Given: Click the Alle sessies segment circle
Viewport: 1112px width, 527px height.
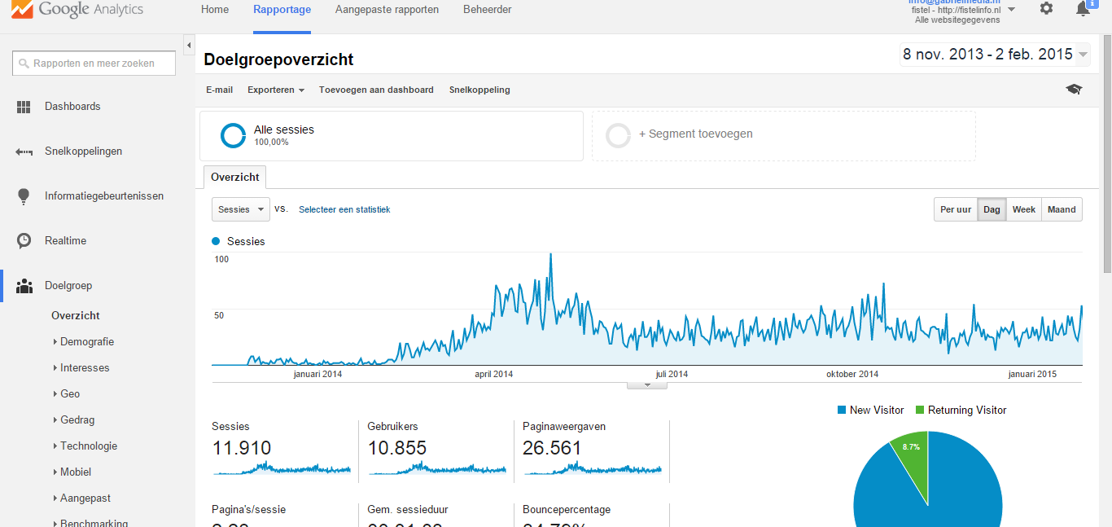Looking at the screenshot, I should point(233,135).
